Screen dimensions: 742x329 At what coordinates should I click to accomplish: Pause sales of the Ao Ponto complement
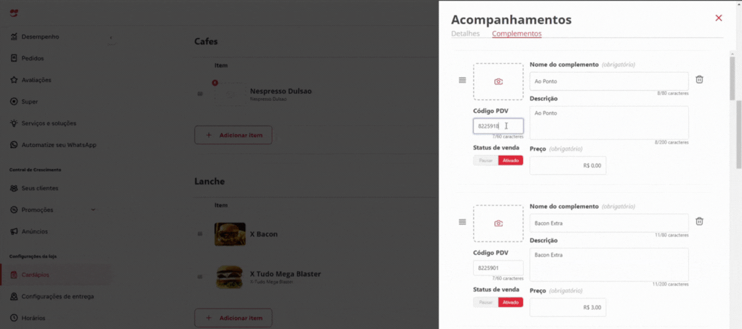click(x=485, y=161)
